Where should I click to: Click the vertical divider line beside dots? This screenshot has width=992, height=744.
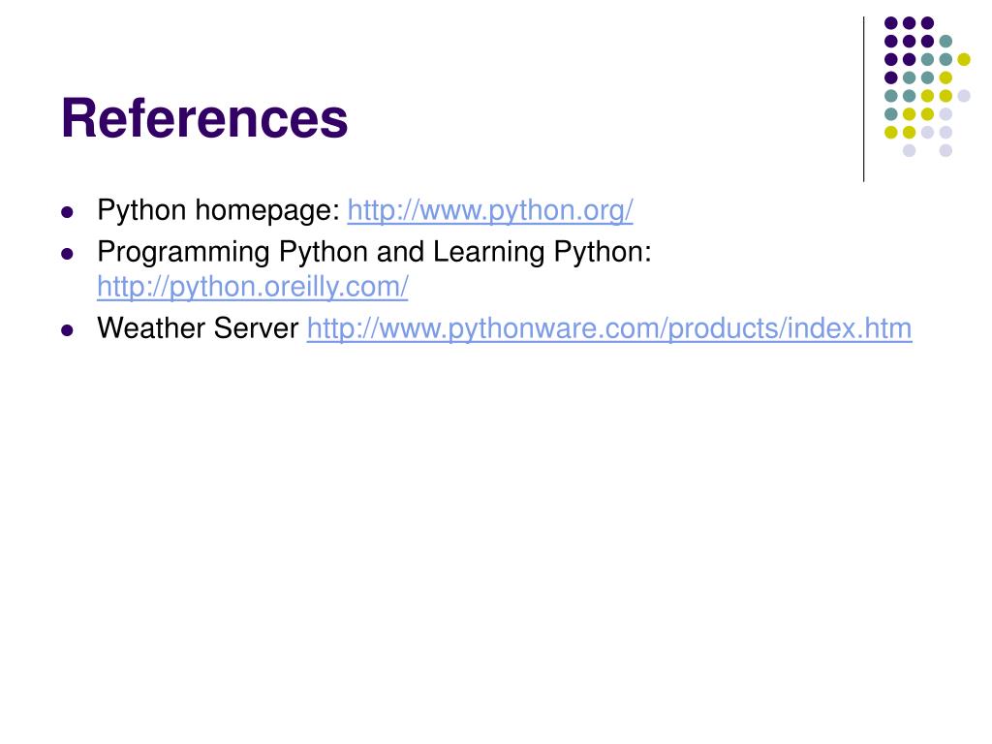(x=863, y=97)
